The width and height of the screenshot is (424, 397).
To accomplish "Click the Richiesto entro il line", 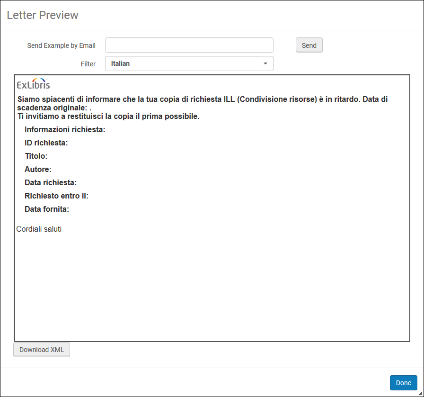I will click(x=56, y=196).
